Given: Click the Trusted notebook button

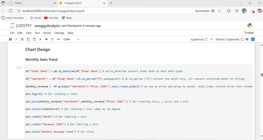Looking at the screenshot, I should click(249, 33).
